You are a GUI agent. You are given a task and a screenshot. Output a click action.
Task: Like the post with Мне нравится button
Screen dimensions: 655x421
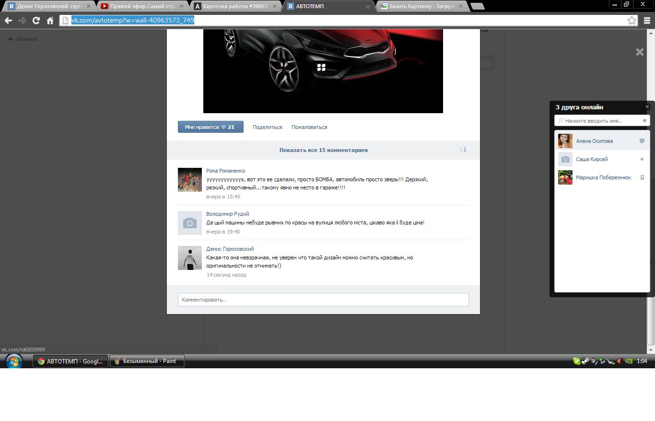[x=211, y=127]
